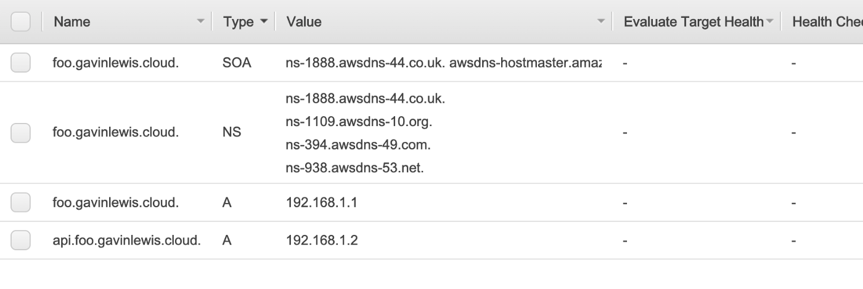Tick the api.foo.gavinlewis.cloud. row checkbox
The height and width of the screenshot is (289, 863).
coord(20,240)
